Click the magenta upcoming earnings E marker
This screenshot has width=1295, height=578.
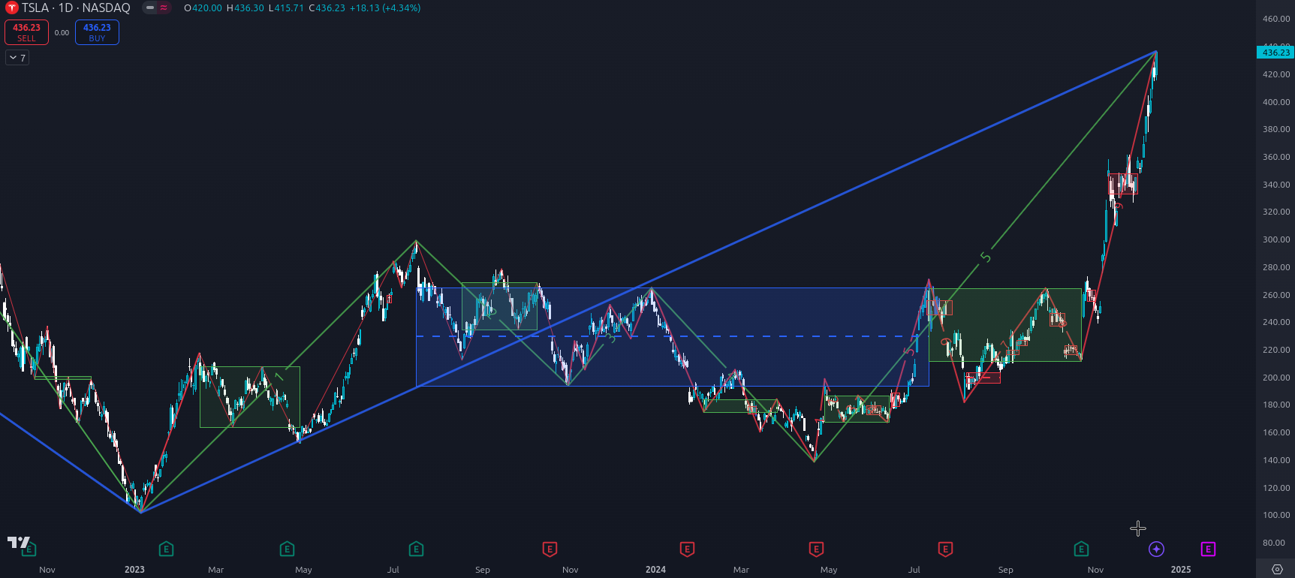[1208, 549]
